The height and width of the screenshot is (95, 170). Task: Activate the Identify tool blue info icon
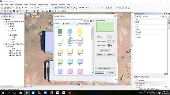coord(37,11)
